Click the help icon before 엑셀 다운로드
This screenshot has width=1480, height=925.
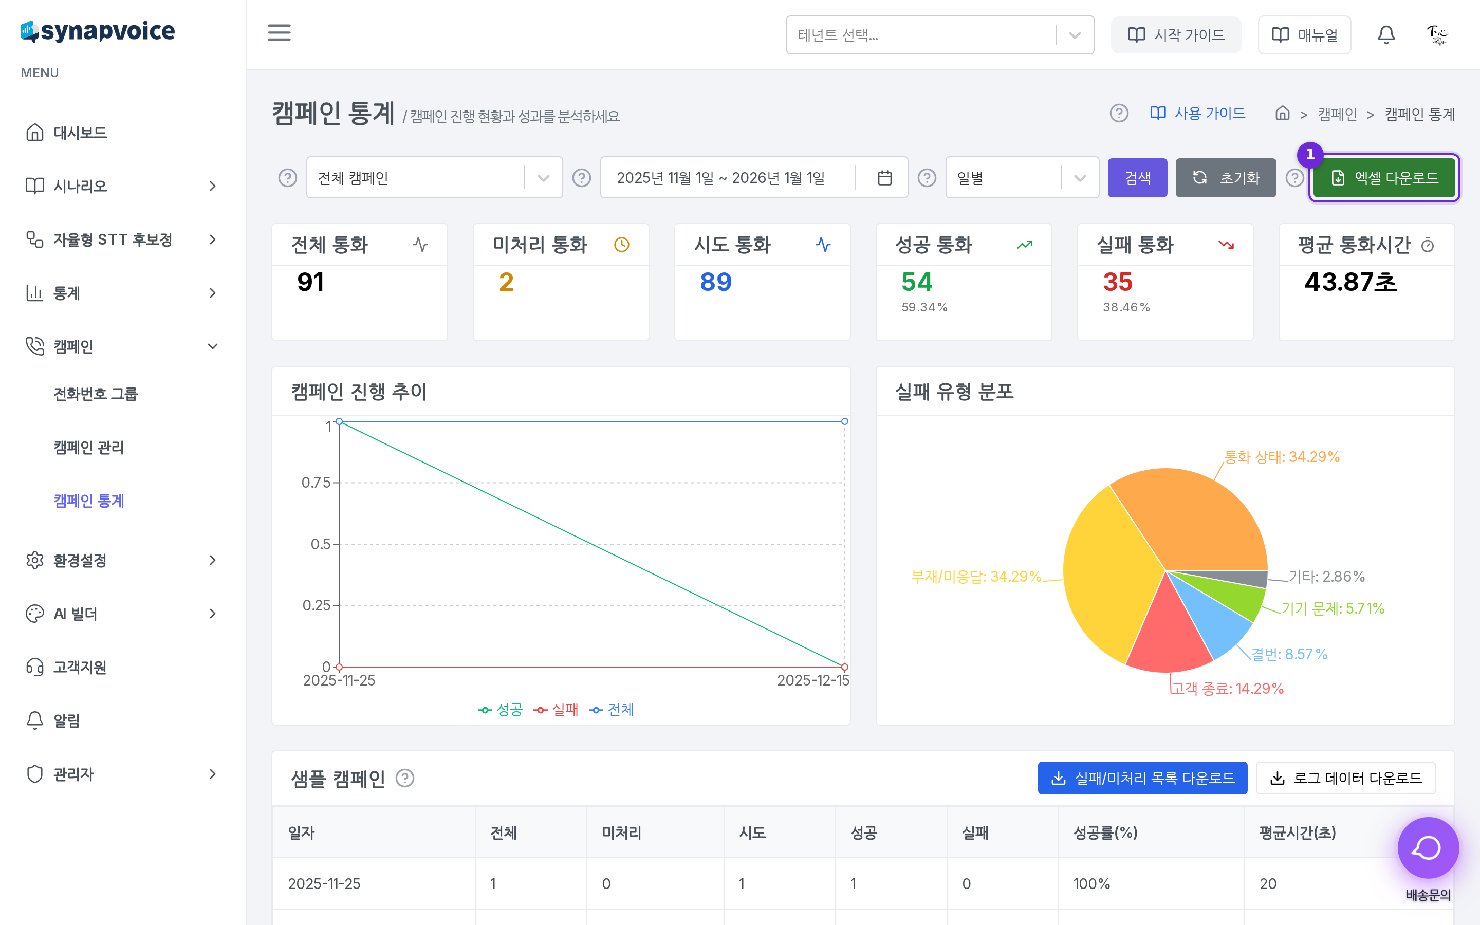click(1294, 178)
